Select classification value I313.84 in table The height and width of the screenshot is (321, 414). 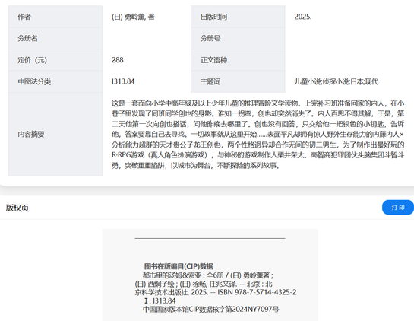point(123,81)
